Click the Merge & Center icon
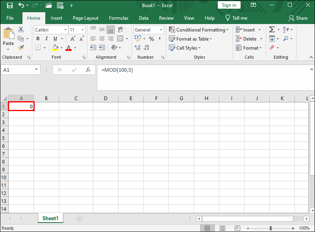The image size is (315, 232). coord(120,38)
